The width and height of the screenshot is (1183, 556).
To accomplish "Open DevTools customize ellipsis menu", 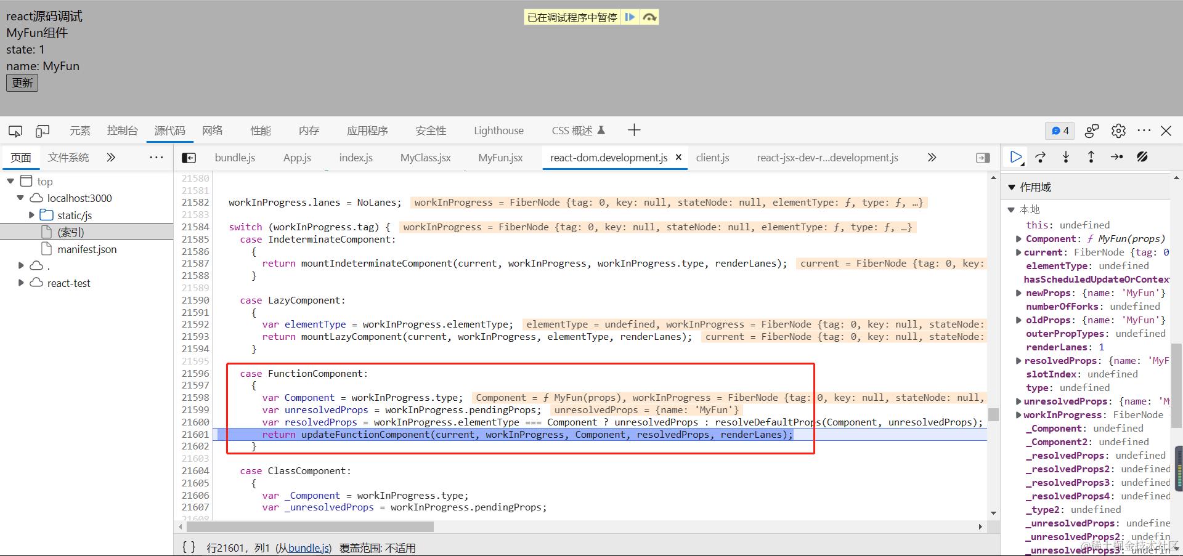I will tap(1144, 131).
